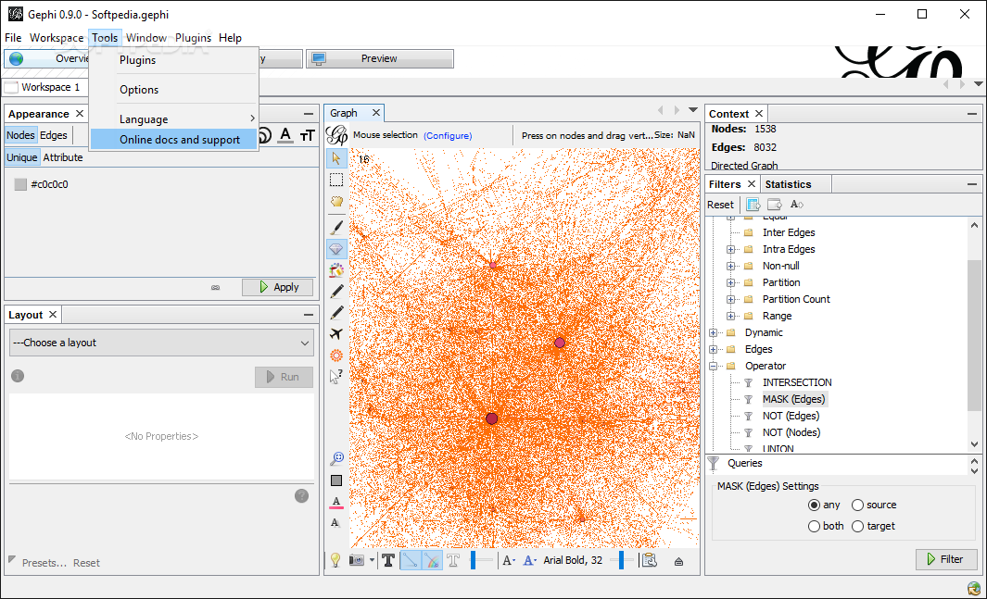Switch to the Statistics tab
Image resolution: width=987 pixels, height=599 pixels.
point(788,184)
